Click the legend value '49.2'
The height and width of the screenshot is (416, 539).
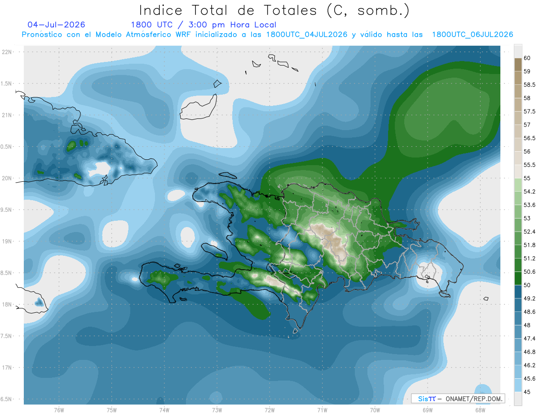(x=530, y=298)
